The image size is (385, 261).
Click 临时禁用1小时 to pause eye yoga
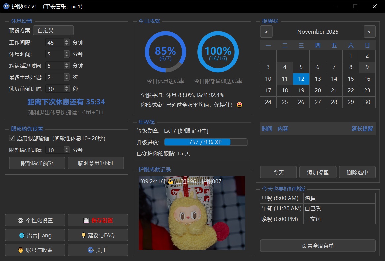click(96, 163)
